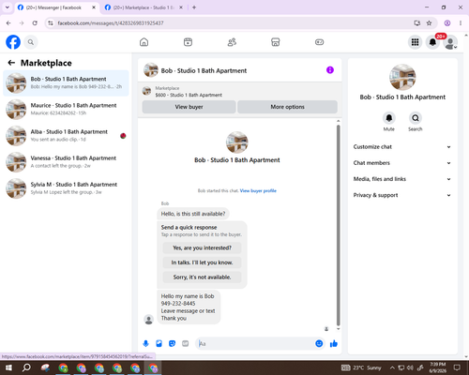Image resolution: width=469 pixels, height=375 pixels.
Task: Go to the Home feed icon
Action: pos(144,42)
